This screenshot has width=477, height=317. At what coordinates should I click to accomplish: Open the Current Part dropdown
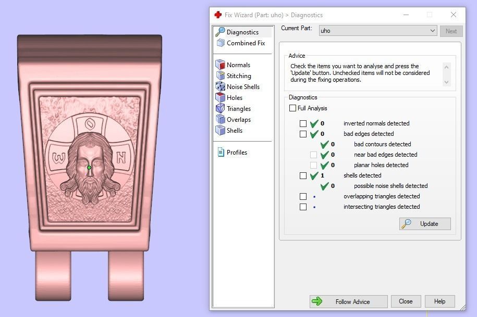(378, 31)
